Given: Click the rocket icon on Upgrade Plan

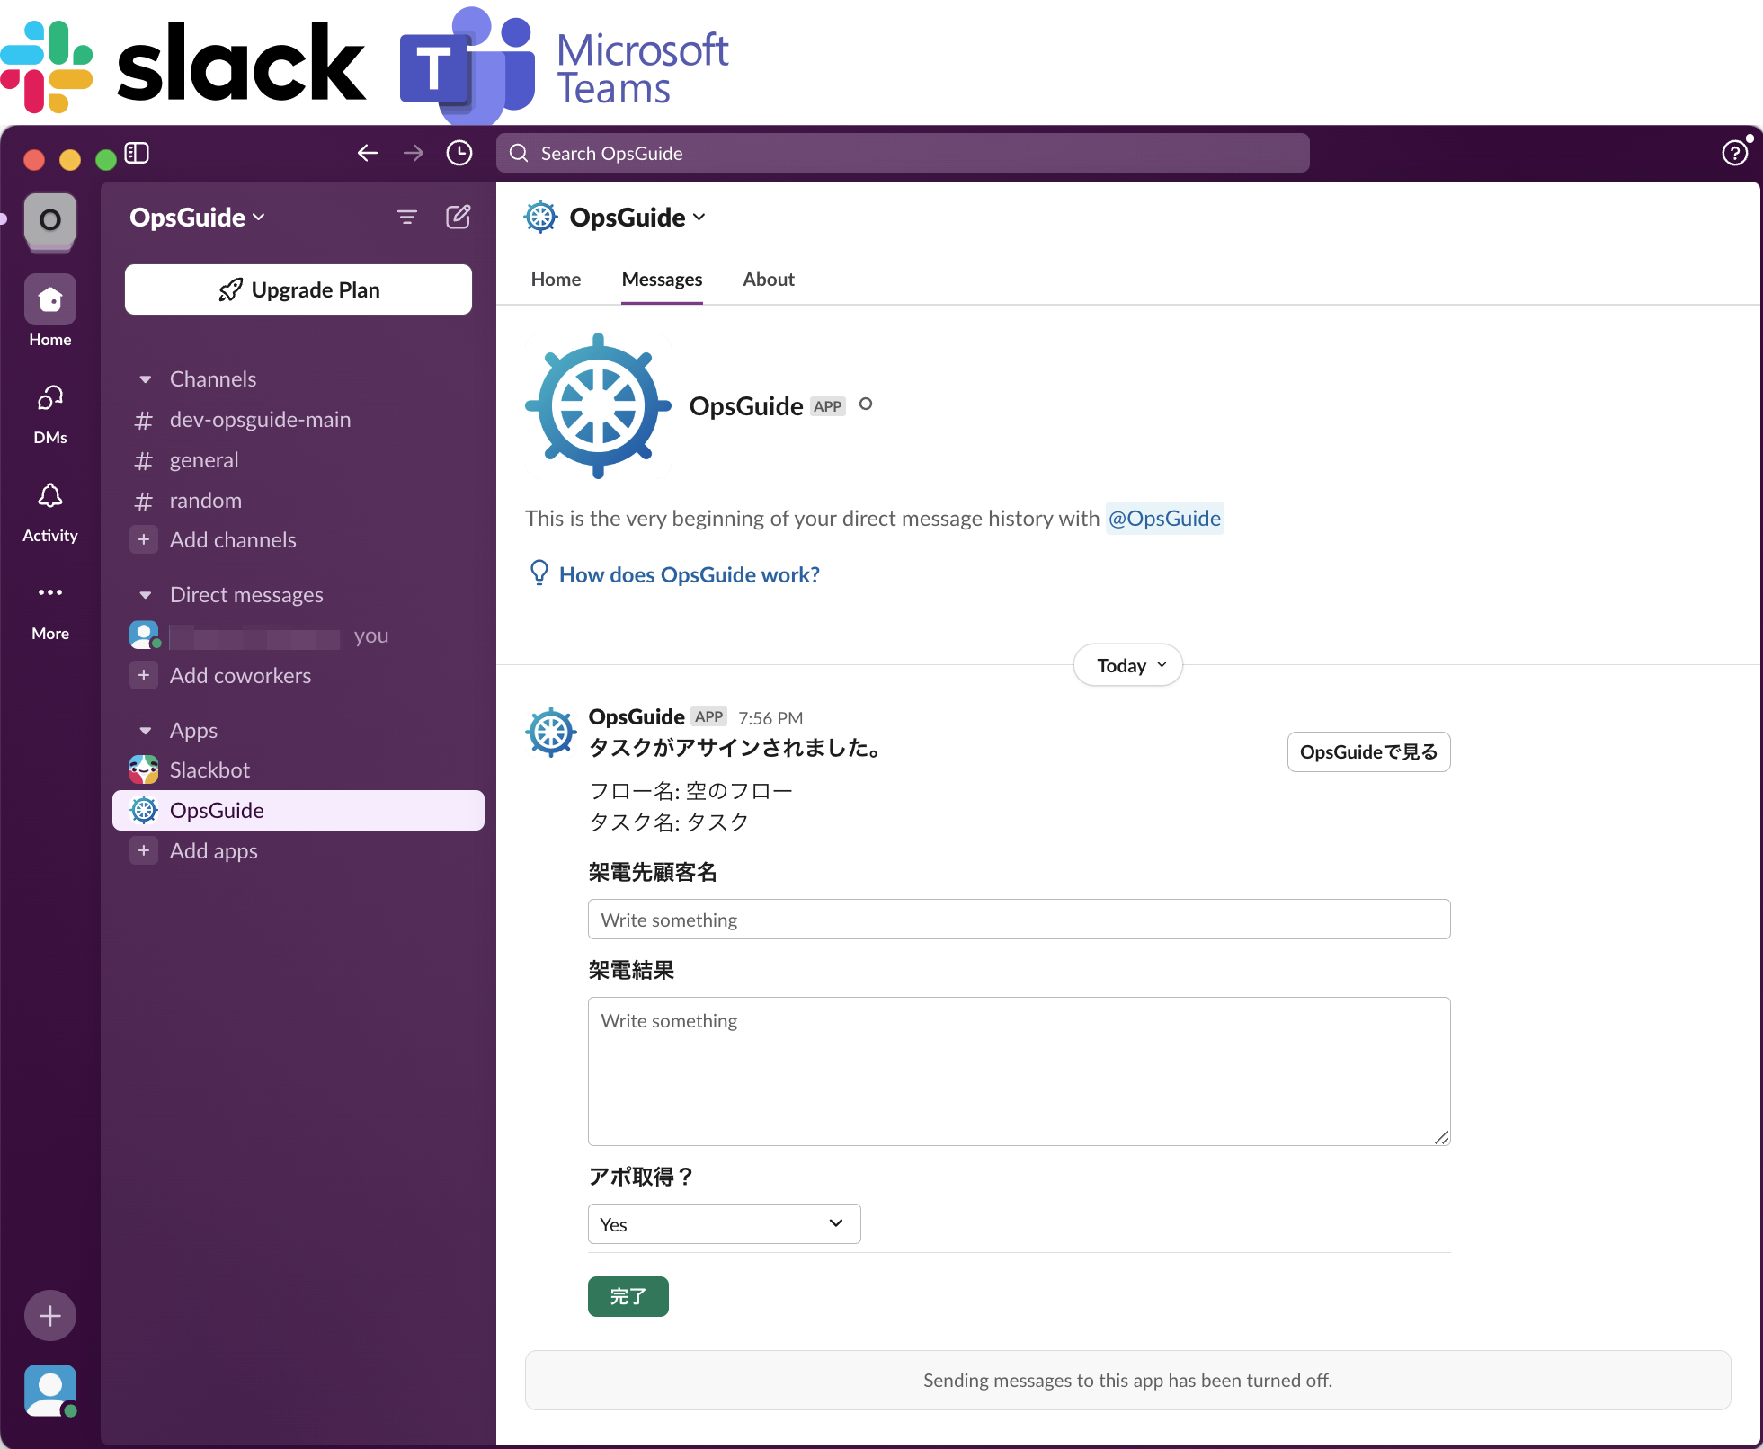Looking at the screenshot, I should (230, 289).
